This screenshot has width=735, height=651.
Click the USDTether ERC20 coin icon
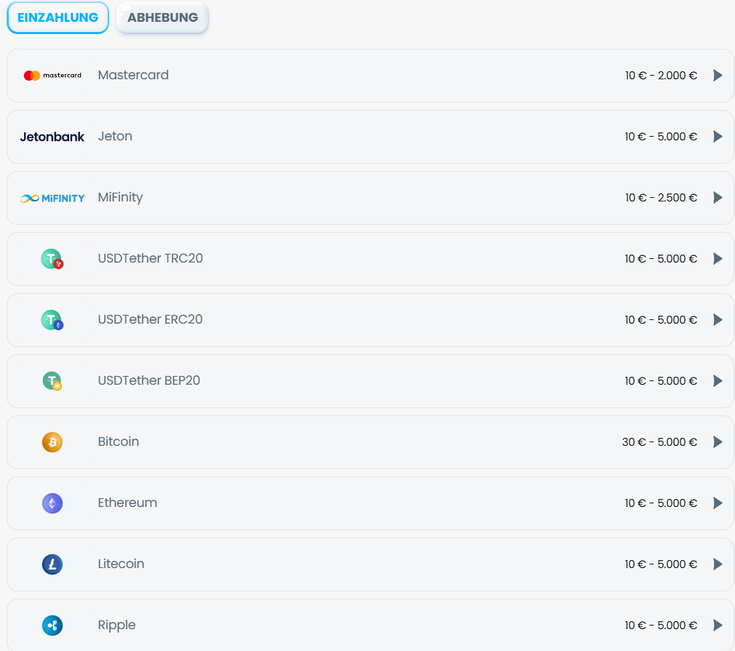(x=52, y=320)
